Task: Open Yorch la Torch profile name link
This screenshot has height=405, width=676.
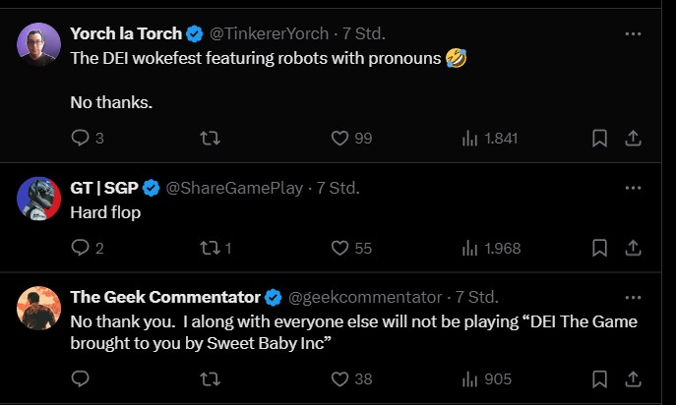Action: click(126, 33)
